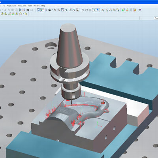
Task: Click the binoculars Find icon
Action: click(28, 10)
